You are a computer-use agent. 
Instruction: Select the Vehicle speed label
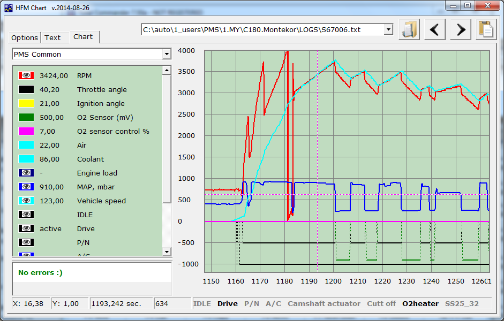[x=102, y=201]
